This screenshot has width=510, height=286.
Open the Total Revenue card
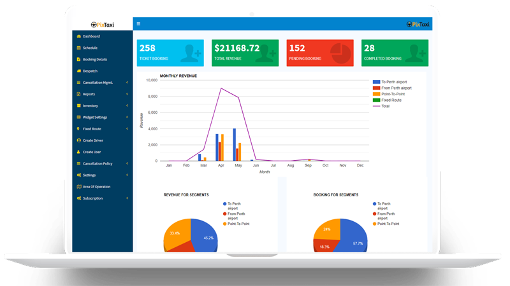245,53
